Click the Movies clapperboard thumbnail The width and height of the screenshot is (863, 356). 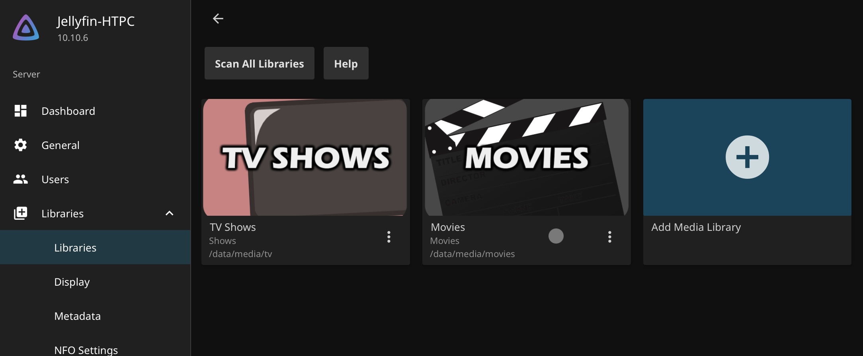526,157
